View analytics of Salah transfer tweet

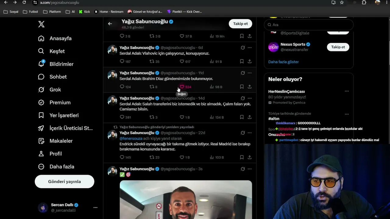pos(217,117)
